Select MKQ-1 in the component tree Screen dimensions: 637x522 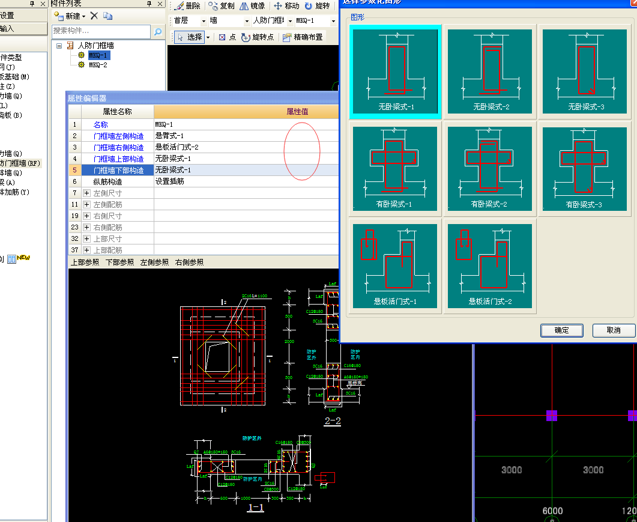pos(98,55)
